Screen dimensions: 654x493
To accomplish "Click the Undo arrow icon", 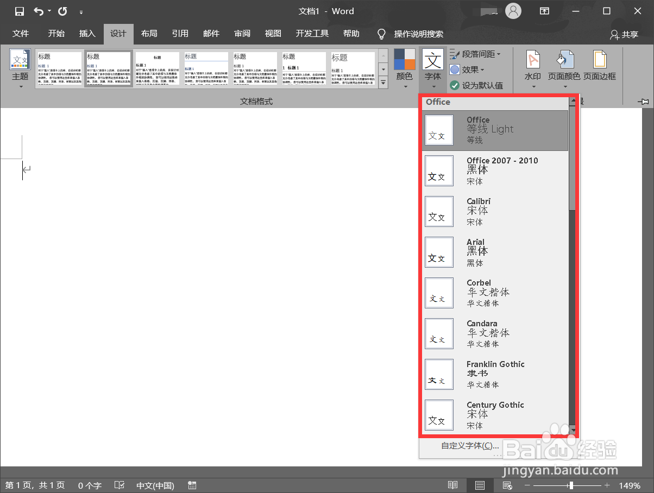I will point(39,11).
